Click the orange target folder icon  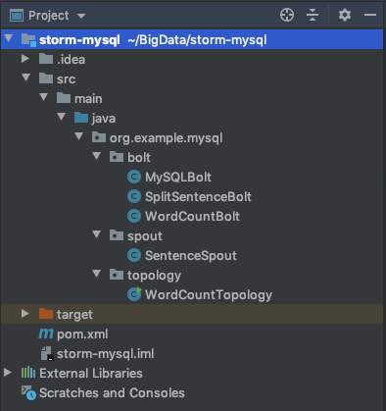point(46,314)
